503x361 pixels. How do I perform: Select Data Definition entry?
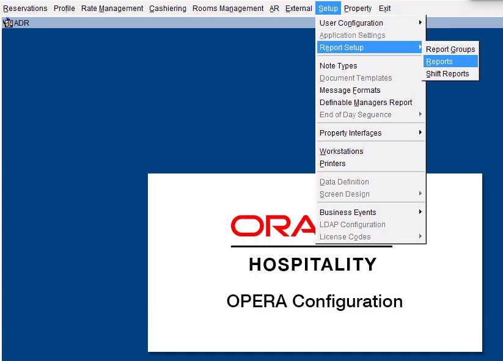point(370,182)
